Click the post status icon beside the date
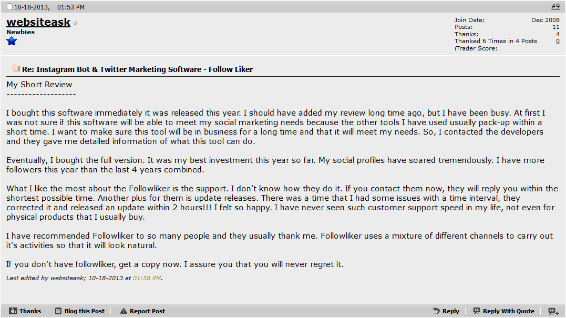Image resolution: width=566 pixels, height=318 pixels. [10, 7]
